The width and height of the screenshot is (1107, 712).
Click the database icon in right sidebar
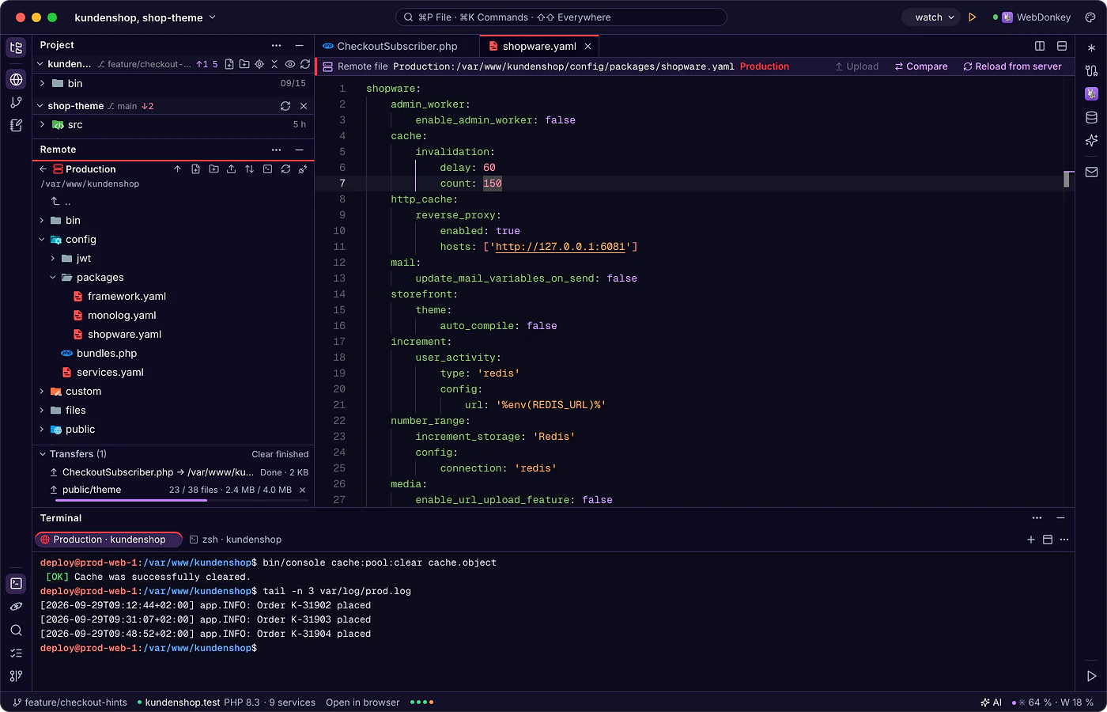coord(1091,118)
